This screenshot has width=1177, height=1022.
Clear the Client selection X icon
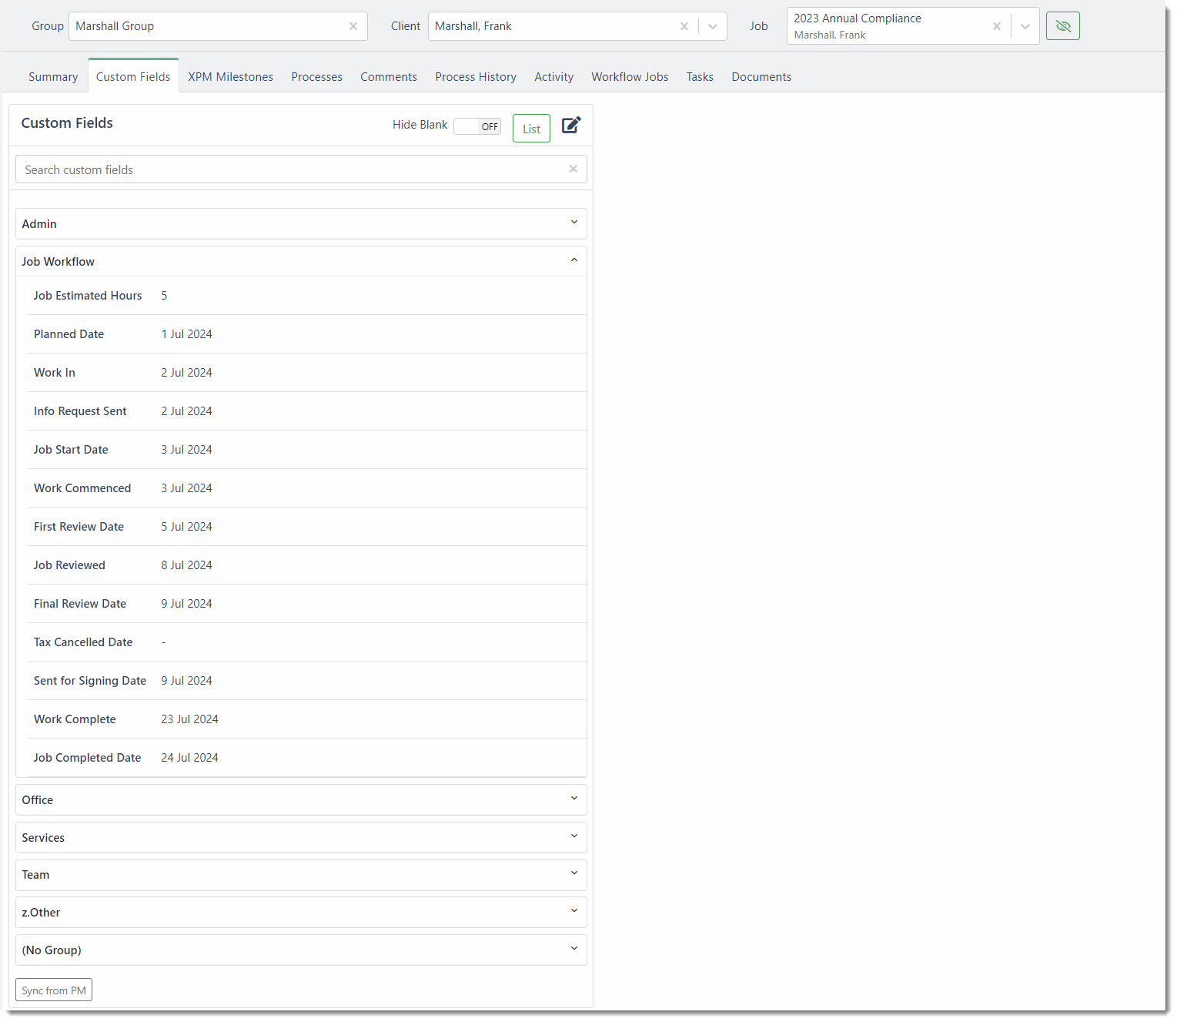tap(684, 26)
